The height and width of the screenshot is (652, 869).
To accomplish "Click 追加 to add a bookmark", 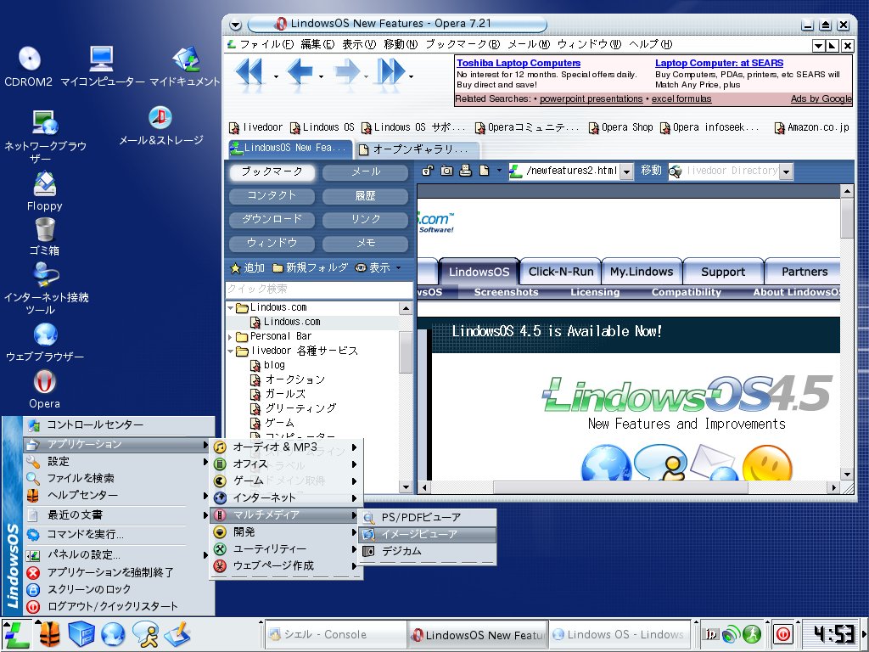I will [x=247, y=267].
